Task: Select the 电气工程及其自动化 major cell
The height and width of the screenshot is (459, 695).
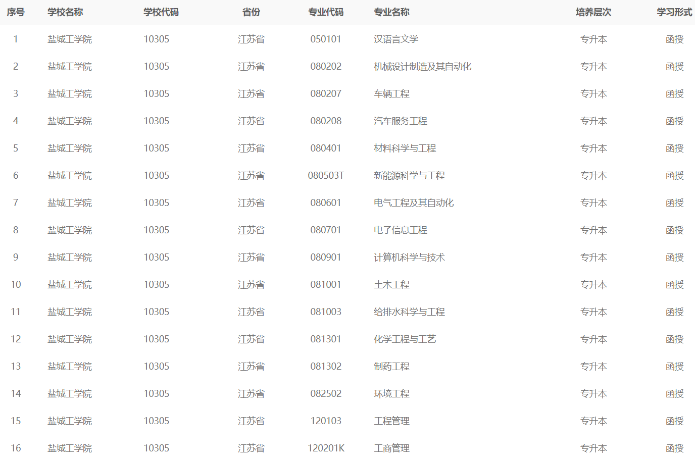Action: (x=414, y=203)
